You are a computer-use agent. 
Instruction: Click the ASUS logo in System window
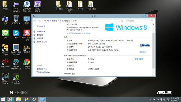(145, 45)
